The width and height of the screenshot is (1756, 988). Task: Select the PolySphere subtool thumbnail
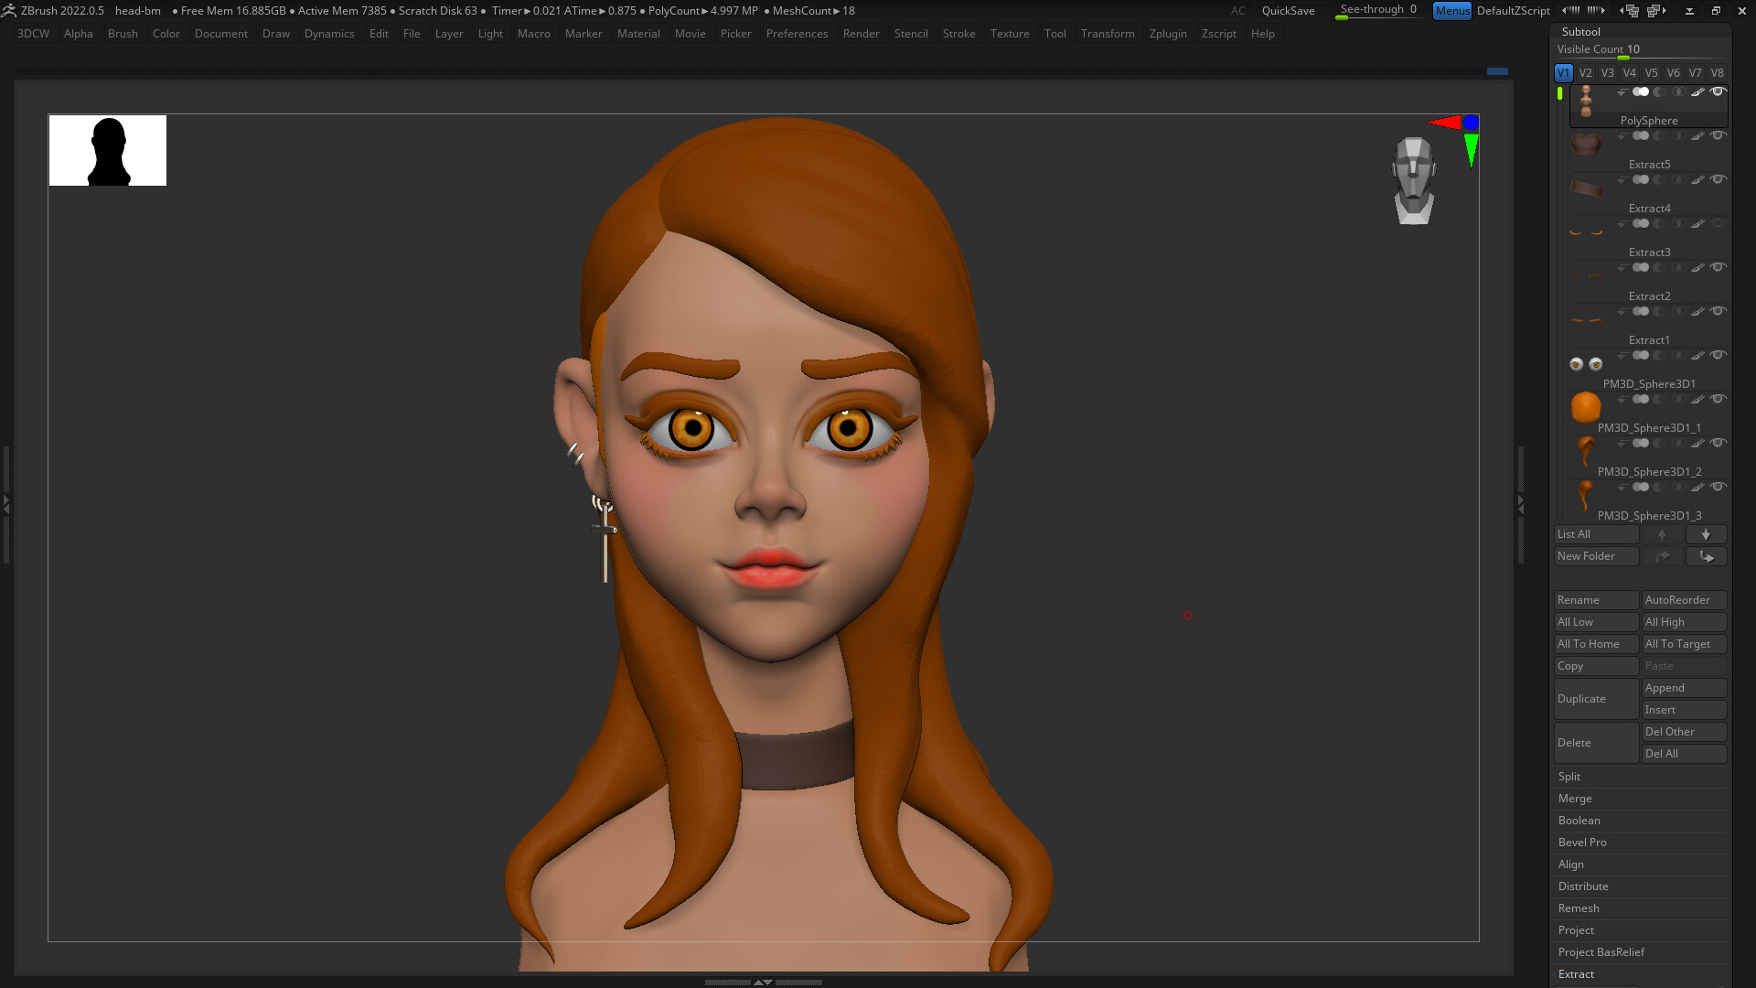tap(1587, 101)
